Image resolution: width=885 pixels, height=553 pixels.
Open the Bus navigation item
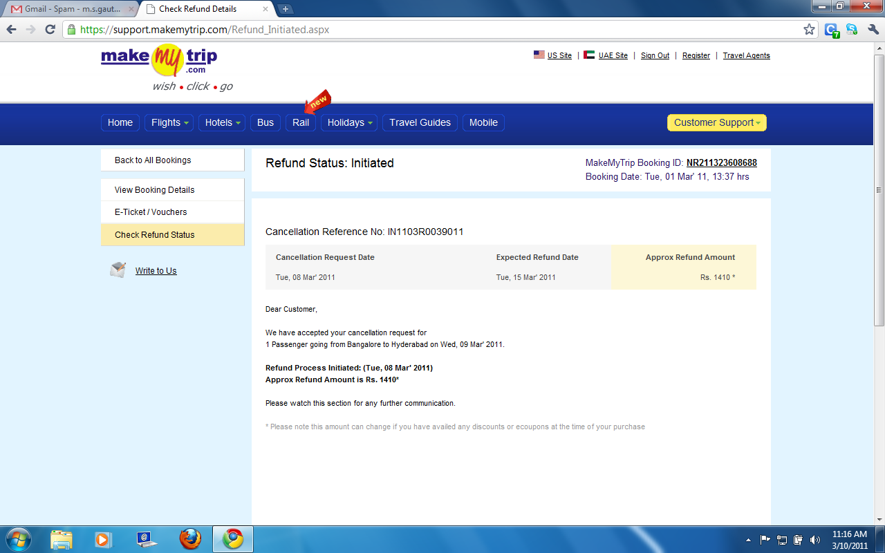click(x=265, y=122)
